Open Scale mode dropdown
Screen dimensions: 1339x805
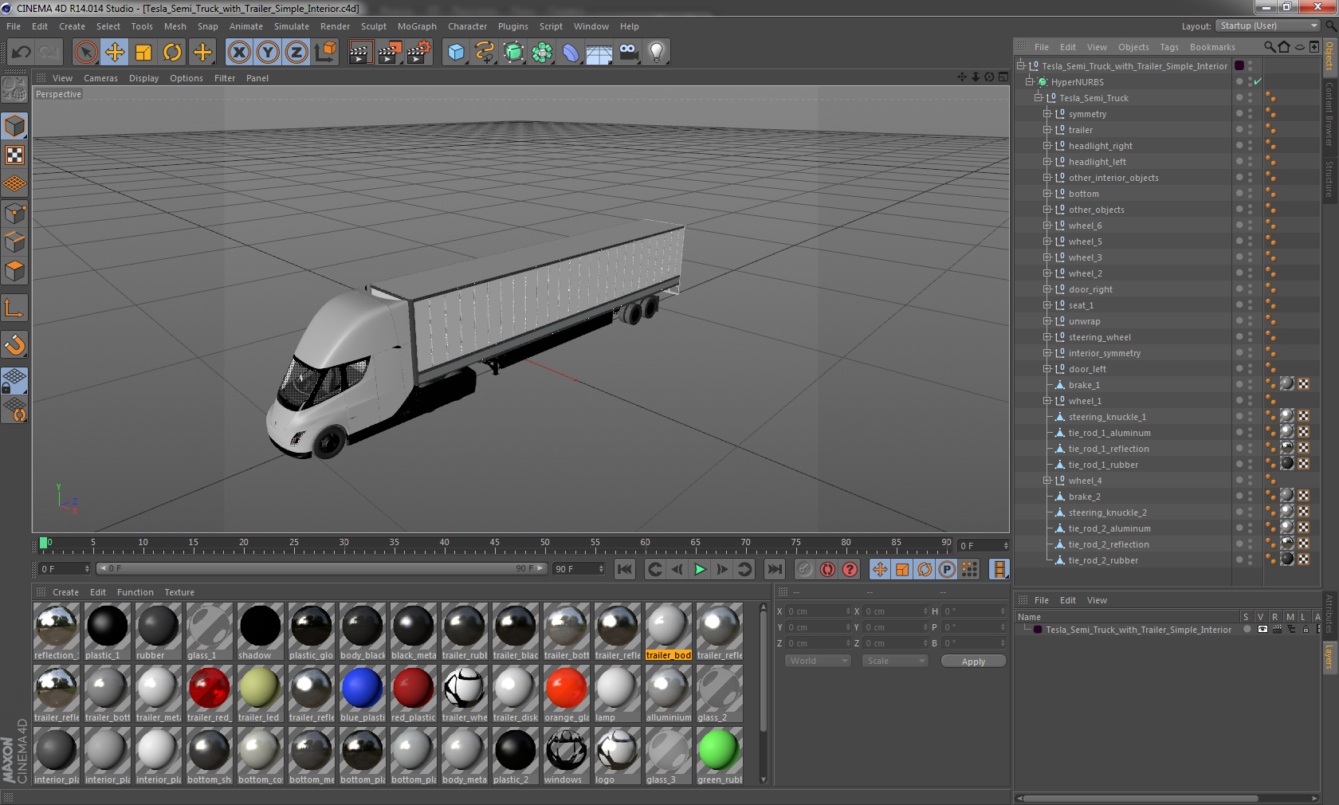[x=895, y=661]
